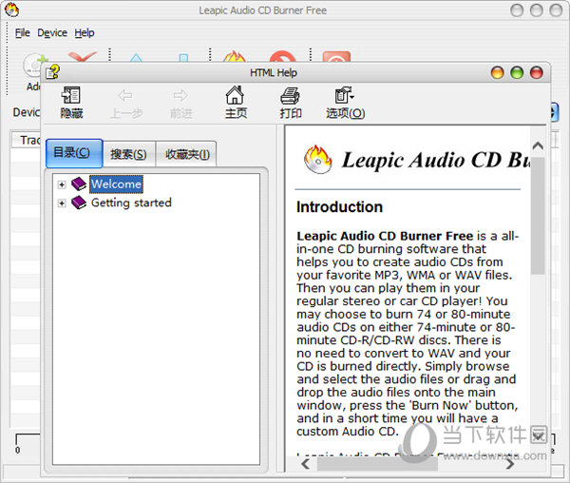Open the Help menu in Leapic window

(x=85, y=32)
